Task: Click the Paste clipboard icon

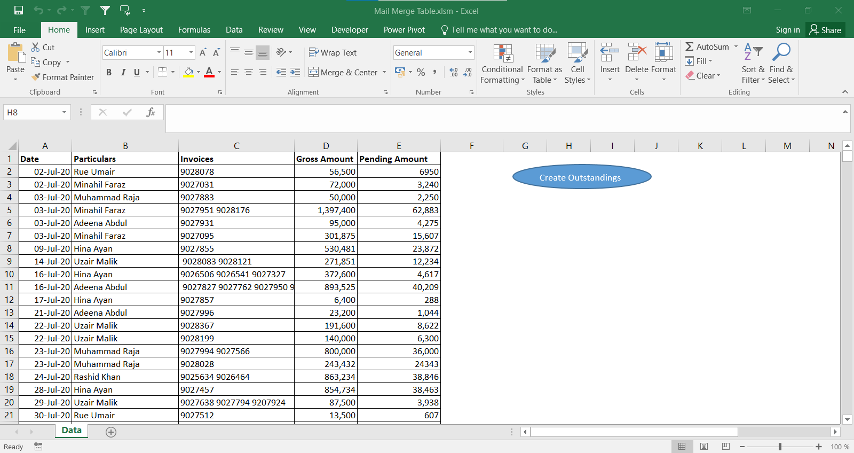Action: [15, 53]
